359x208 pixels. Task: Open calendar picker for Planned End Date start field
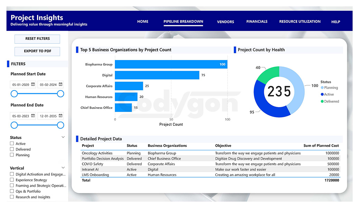32,115
